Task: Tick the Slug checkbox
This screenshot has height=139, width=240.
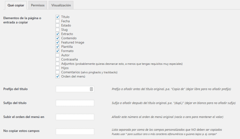Action: (x=58, y=30)
